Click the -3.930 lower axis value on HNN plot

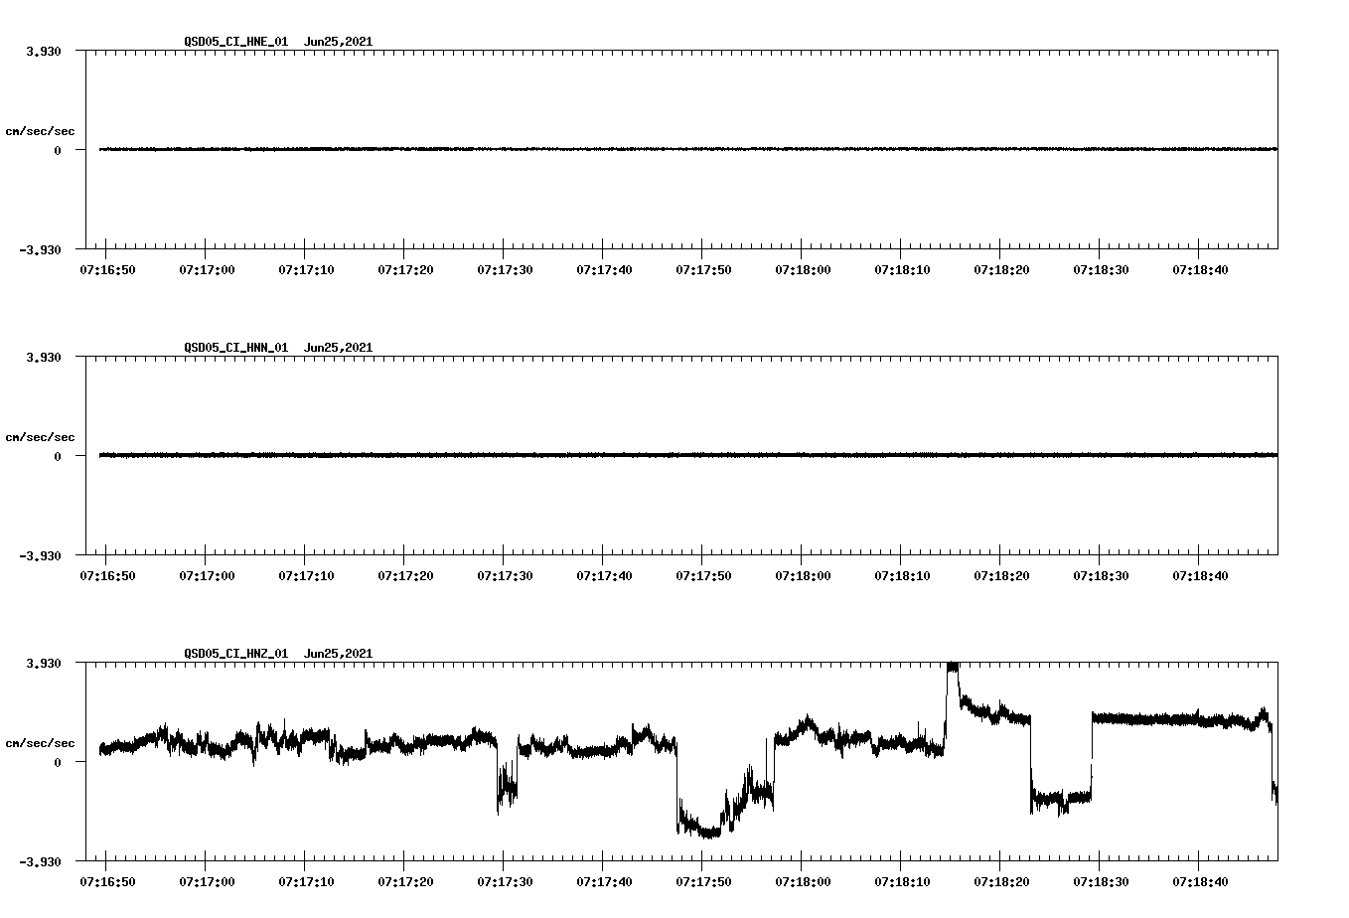40,555
